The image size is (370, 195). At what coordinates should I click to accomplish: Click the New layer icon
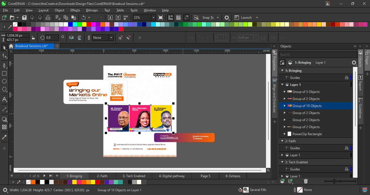[282, 181]
